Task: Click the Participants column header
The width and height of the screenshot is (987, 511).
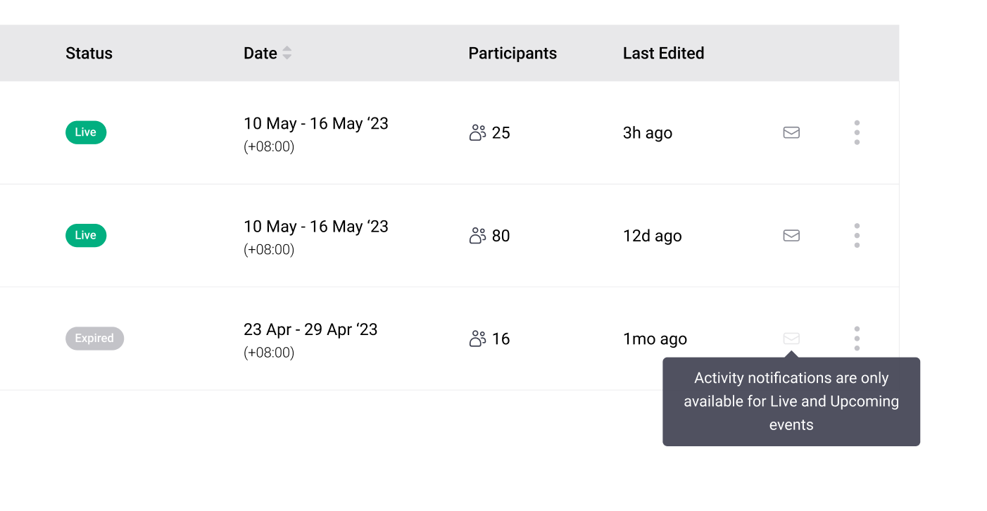Action: point(513,53)
